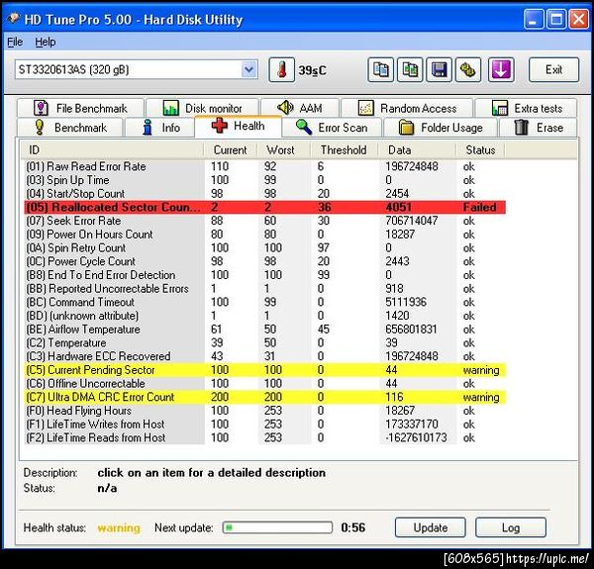Select the LifeTime Reads from Host row
Screen dimensions: 594x569
click(264, 437)
